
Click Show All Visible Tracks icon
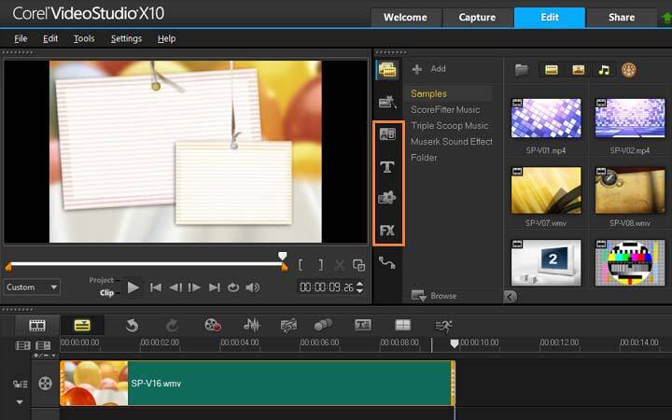point(22,345)
